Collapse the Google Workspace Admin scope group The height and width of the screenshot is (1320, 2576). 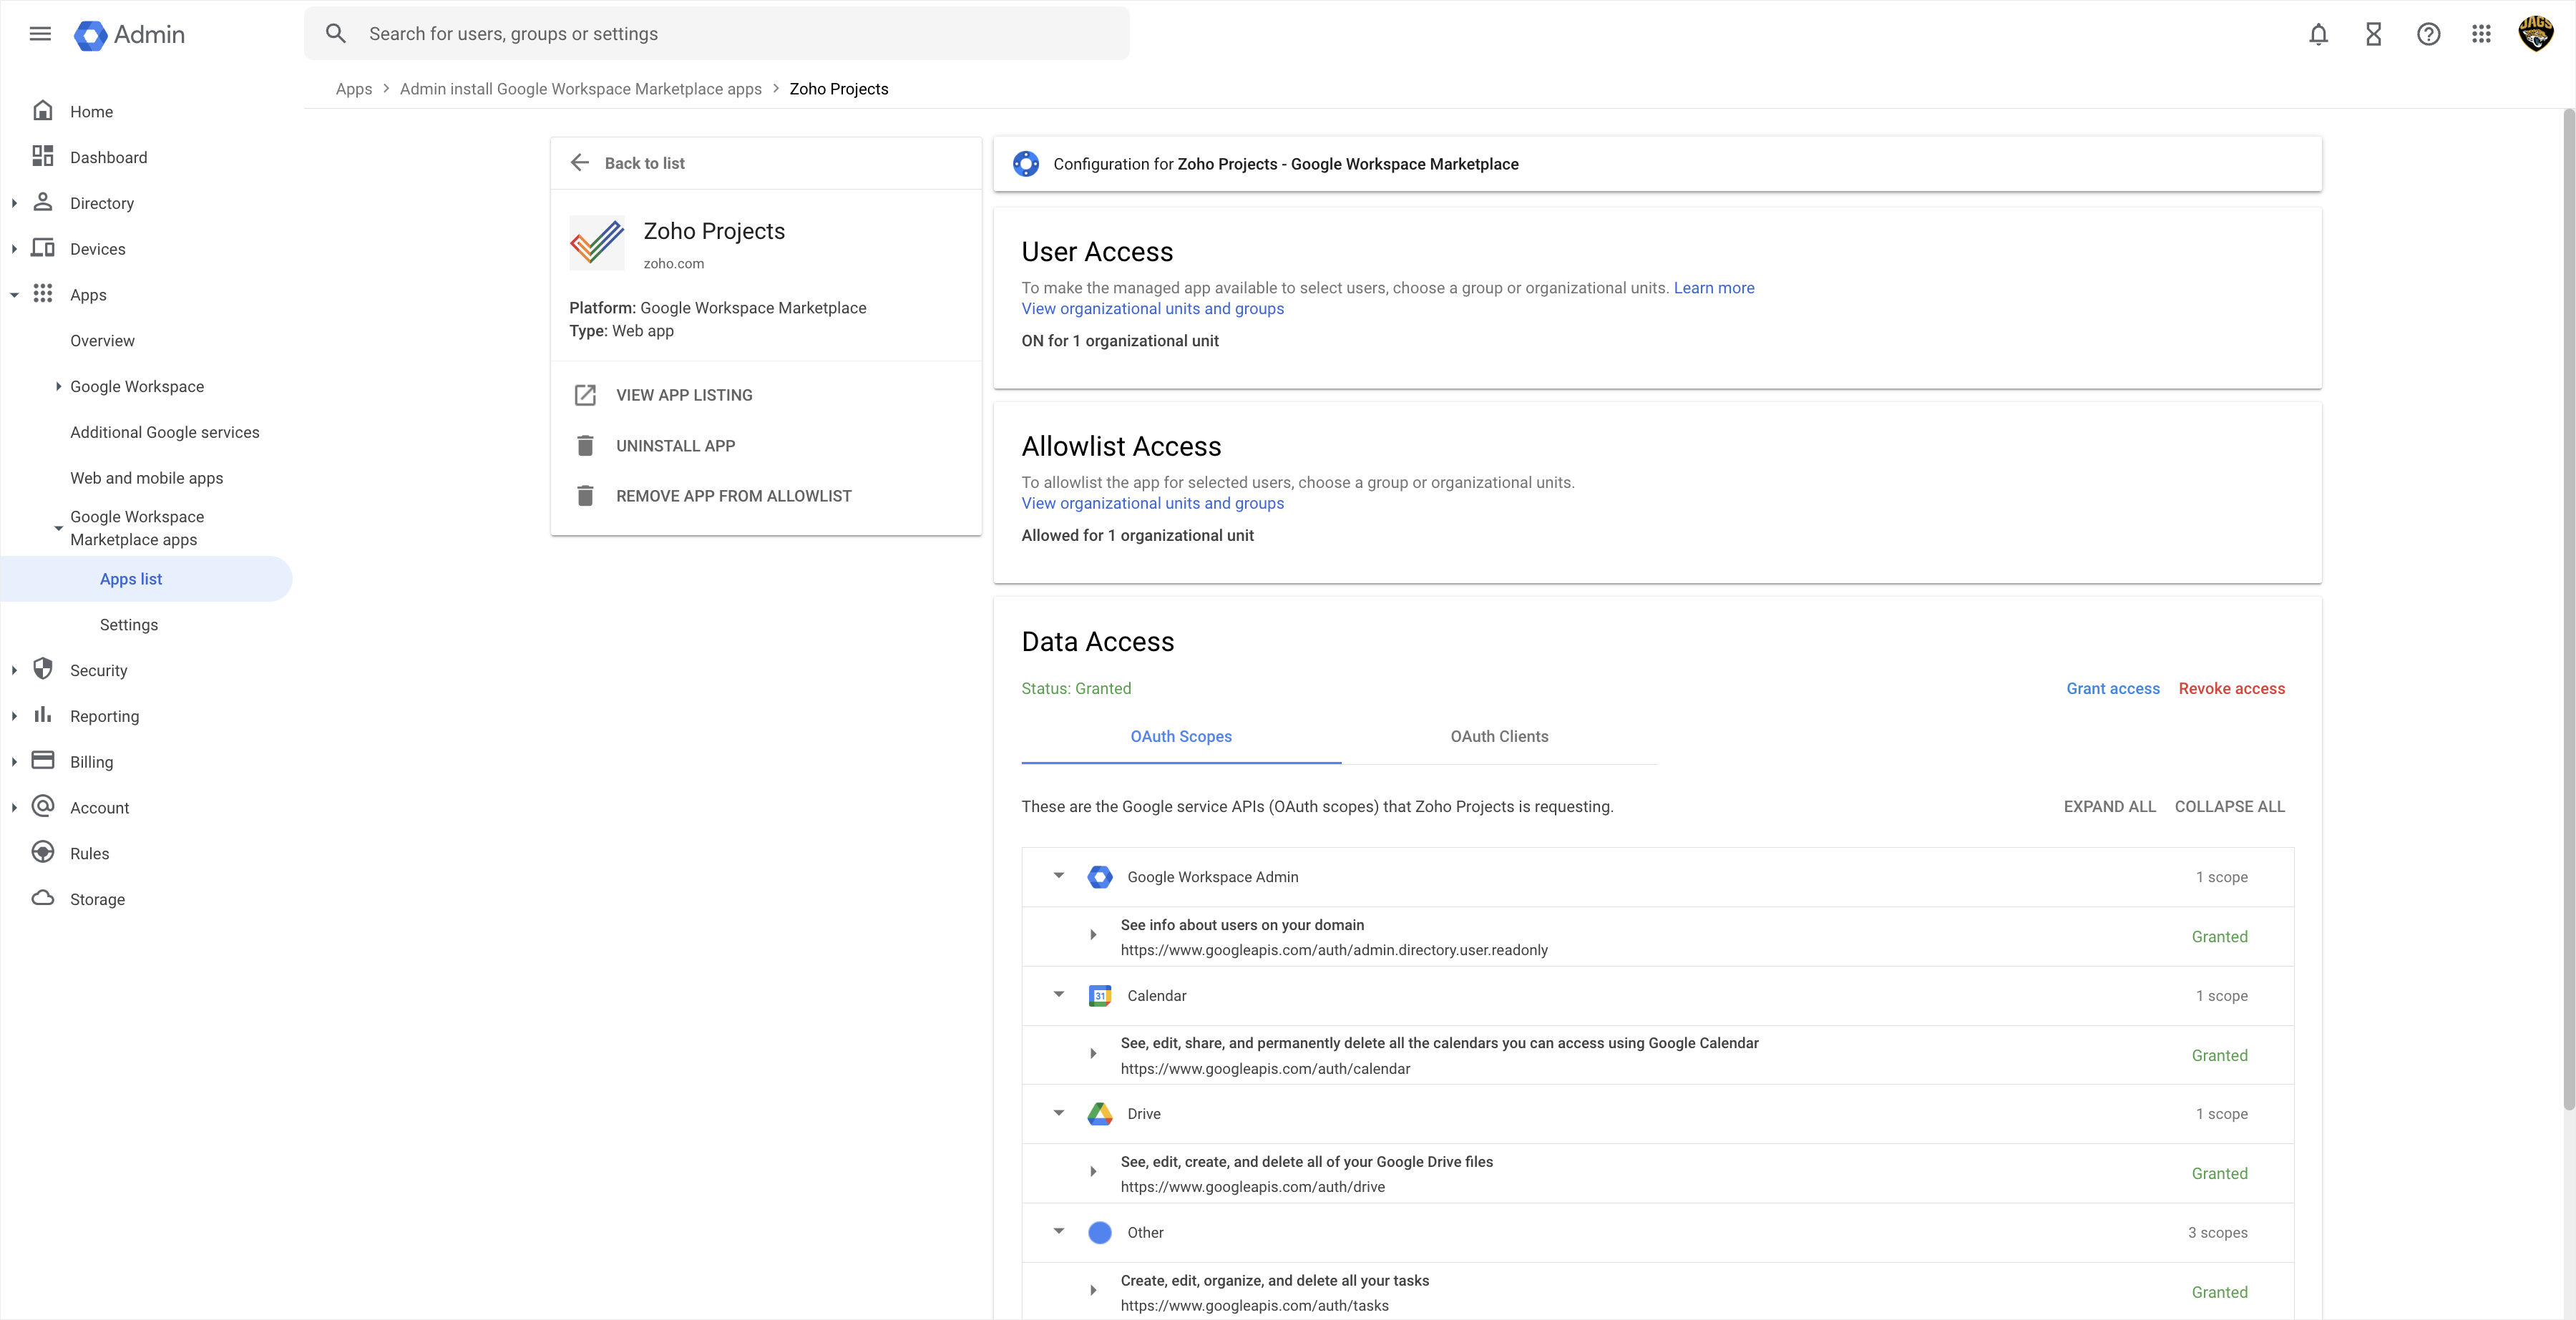(1059, 876)
